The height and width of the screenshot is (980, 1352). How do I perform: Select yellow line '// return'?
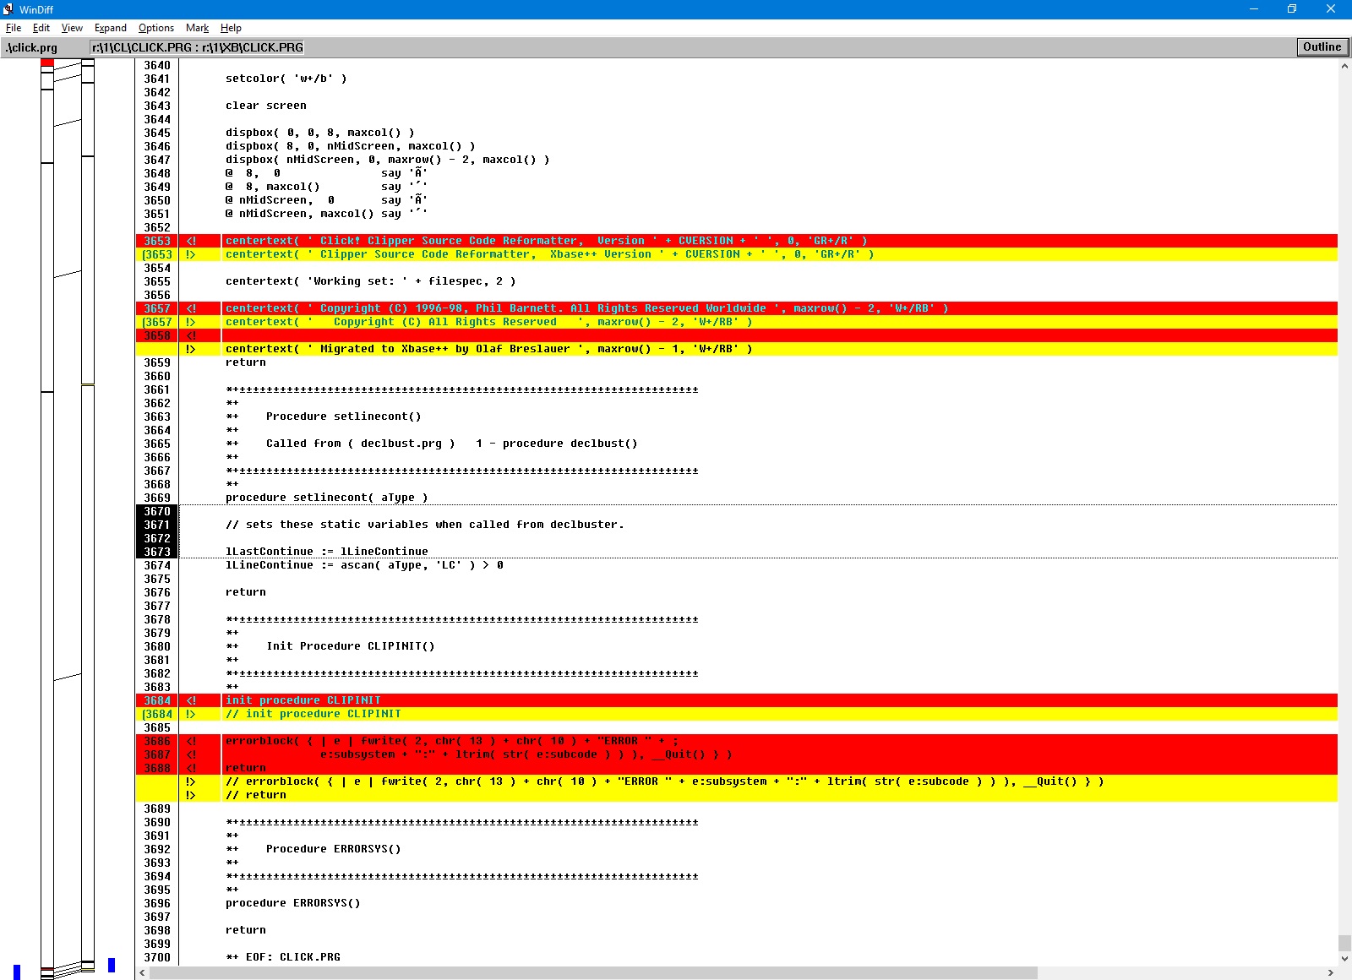tap(736, 795)
